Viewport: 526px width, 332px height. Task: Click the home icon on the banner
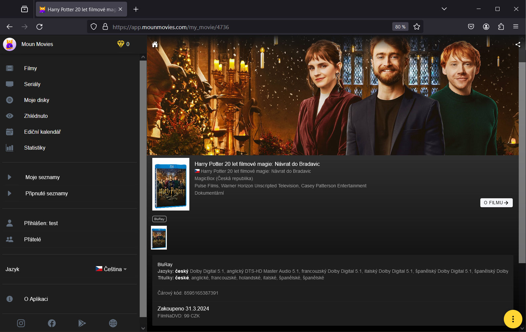[155, 44]
